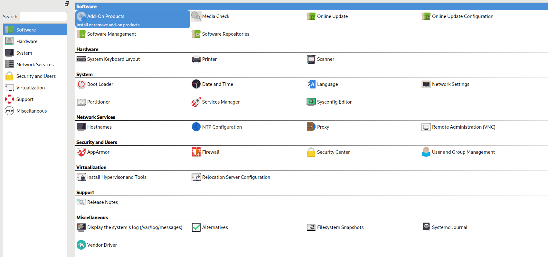Viewport: 548px width, 257px height.
Task: Open the Firewall module icon
Action: 196,152
